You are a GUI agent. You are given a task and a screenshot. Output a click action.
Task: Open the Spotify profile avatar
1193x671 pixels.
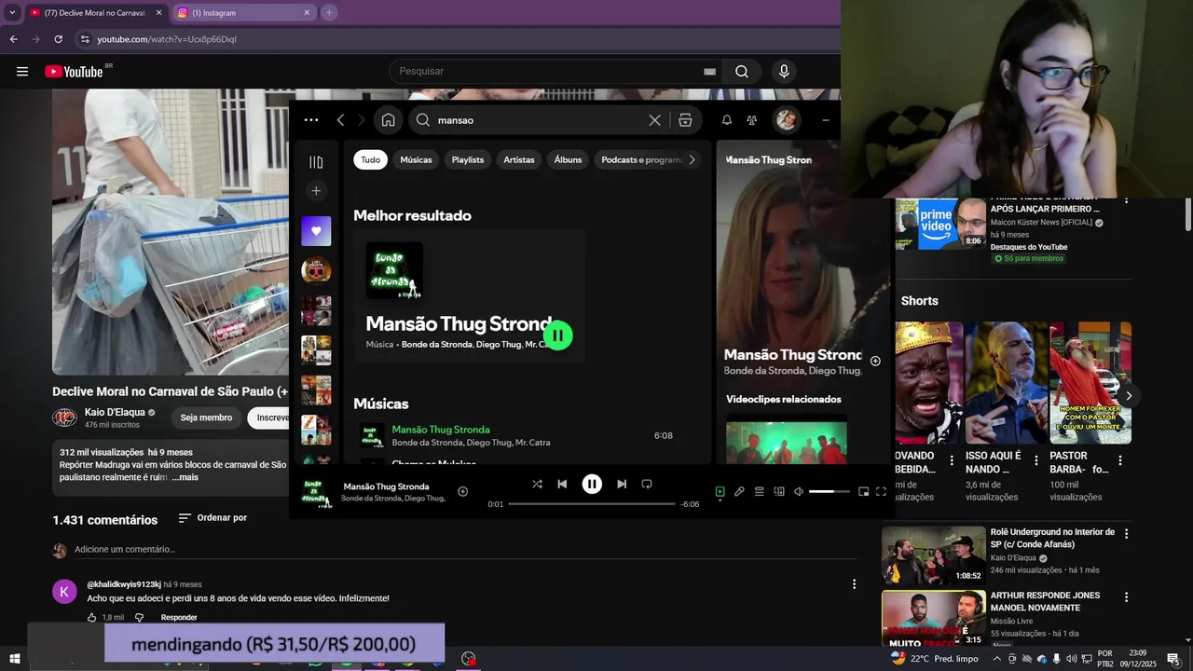786,120
